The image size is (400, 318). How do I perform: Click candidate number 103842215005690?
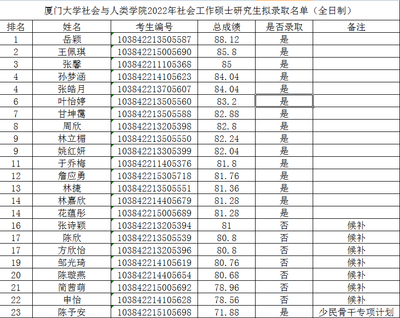pyautogui.click(x=154, y=52)
